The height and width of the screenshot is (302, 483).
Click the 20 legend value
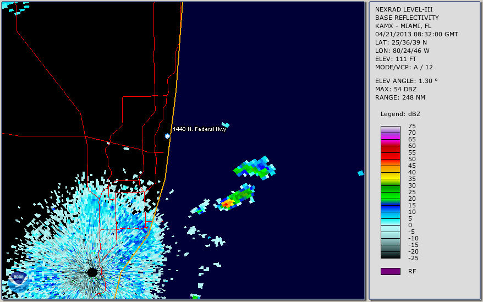(x=412, y=199)
